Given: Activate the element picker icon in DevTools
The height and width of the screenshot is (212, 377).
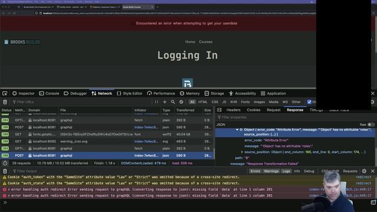Looking at the screenshot, I should 5,94.
